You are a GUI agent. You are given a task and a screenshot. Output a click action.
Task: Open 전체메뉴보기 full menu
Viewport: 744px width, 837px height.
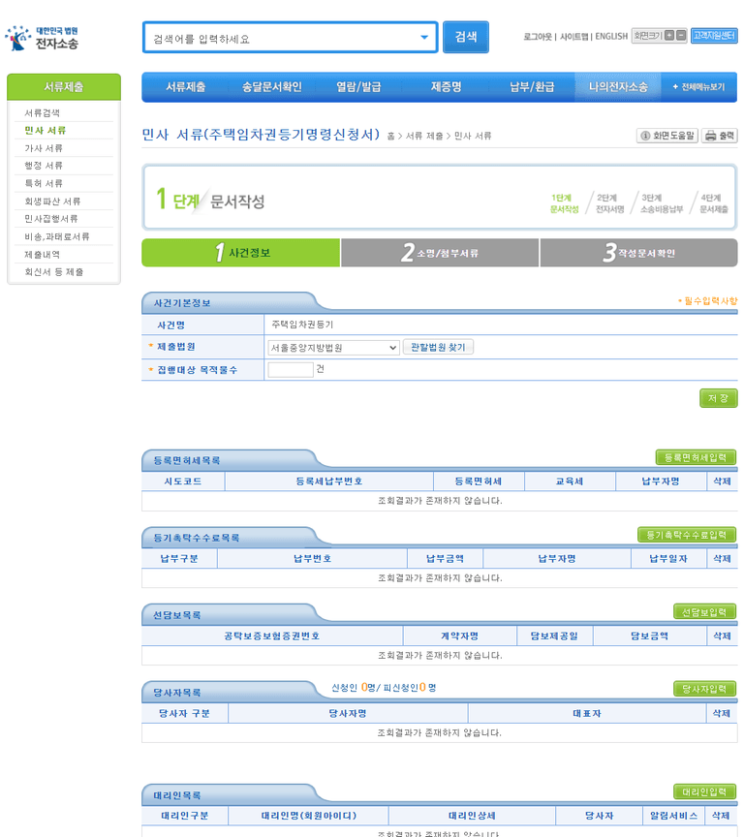[x=698, y=87]
